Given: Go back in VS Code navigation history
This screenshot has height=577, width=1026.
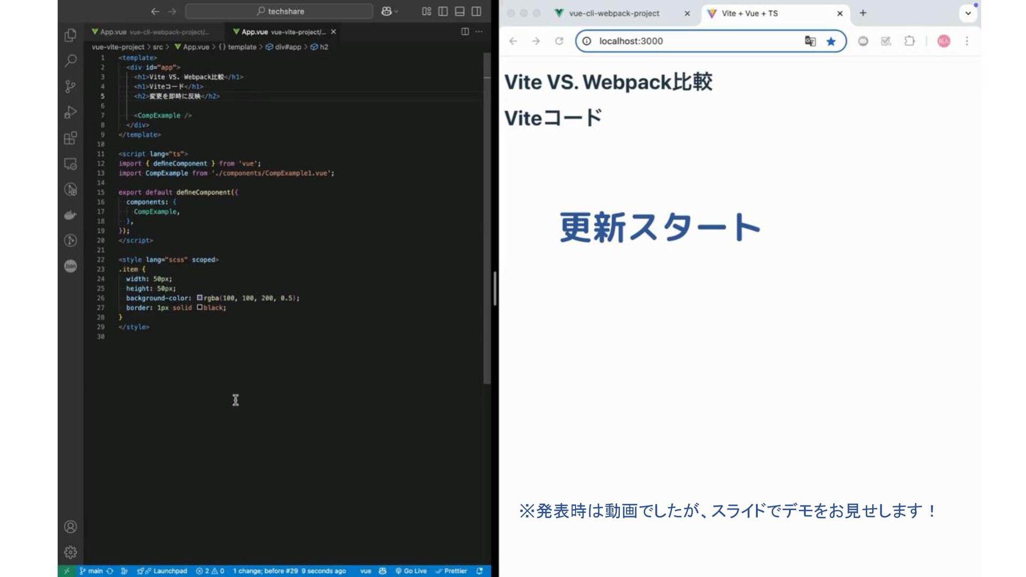Looking at the screenshot, I should [155, 11].
